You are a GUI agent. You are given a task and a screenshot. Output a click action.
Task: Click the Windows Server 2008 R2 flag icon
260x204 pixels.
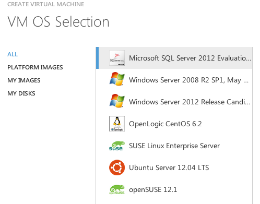(x=117, y=79)
